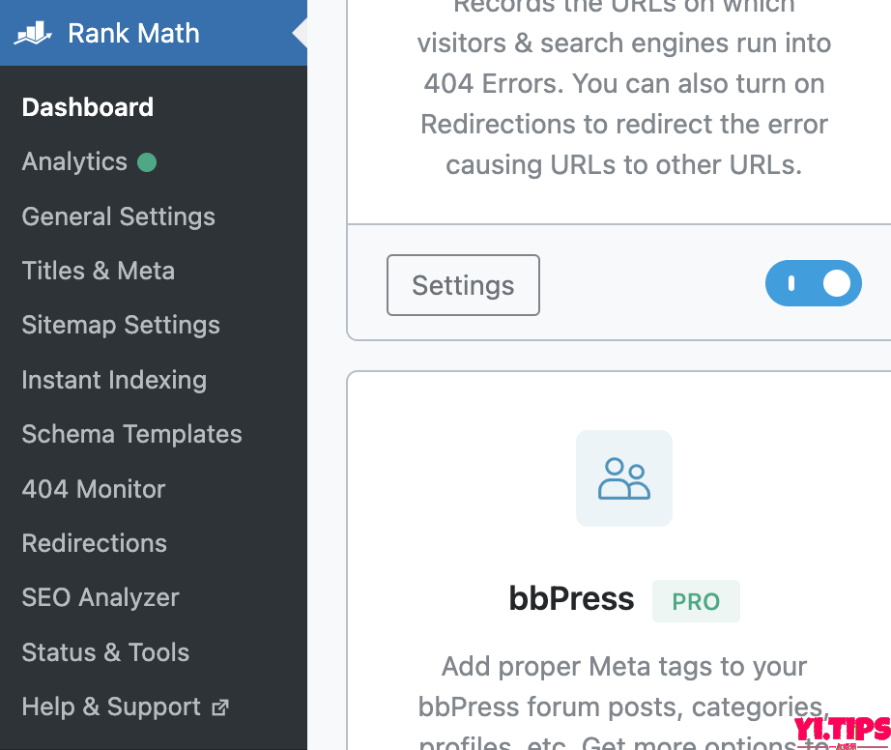Open Schema Templates
The height and width of the screenshot is (750, 891).
(x=131, y=434)
